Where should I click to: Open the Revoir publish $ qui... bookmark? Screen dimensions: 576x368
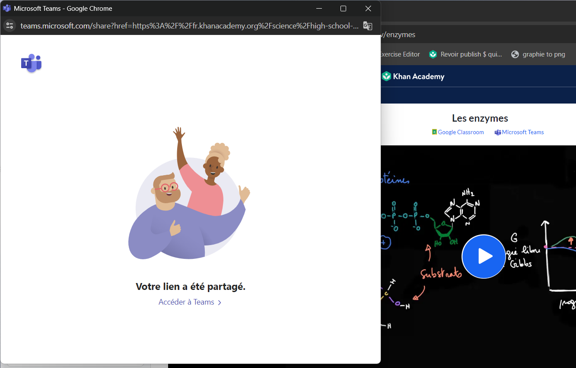coord(466,54)
